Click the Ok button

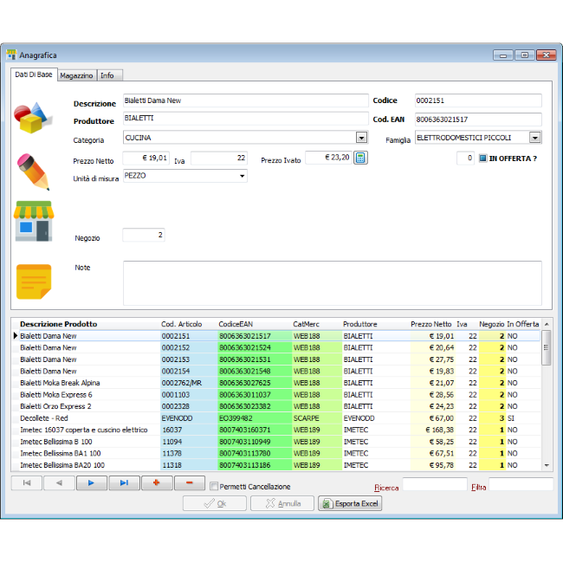(x=215, y=503)
